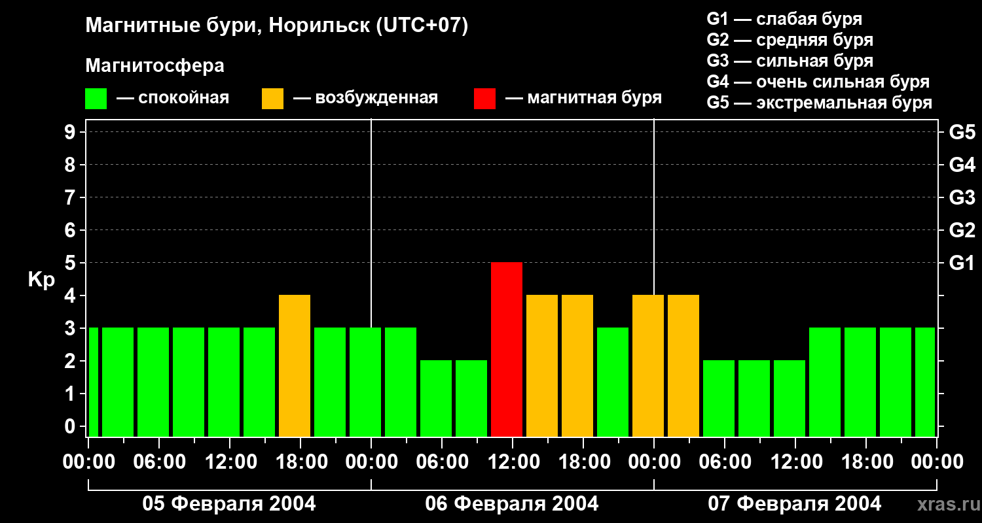The height and width of the screenshot is (523, 982).
Task: Select the only orange bar on 05 Февраля
Action: 295,365
